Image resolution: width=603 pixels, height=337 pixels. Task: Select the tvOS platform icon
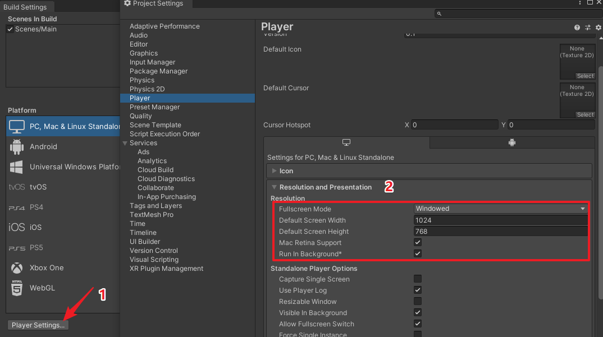(x=16, y=187)
